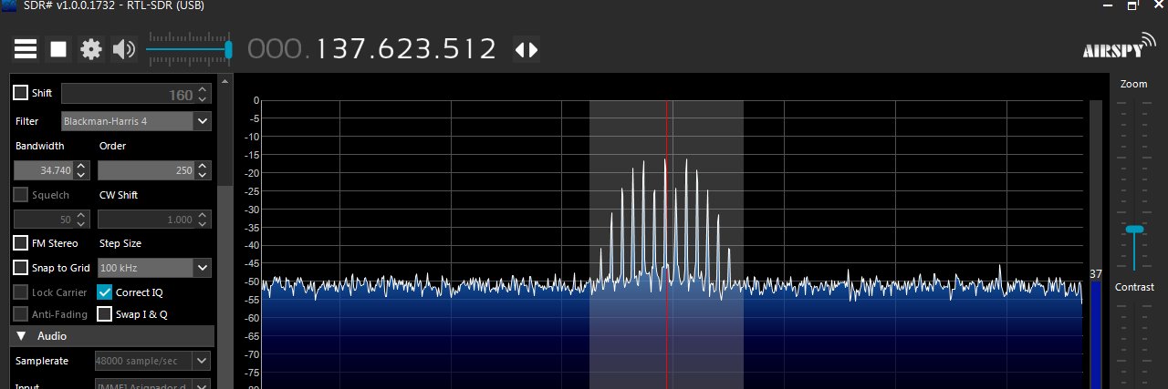Enable the FM Stereo checkbox
Image resolution: width=1168 pixels, height=389 pixels.
tap(20, 243)
